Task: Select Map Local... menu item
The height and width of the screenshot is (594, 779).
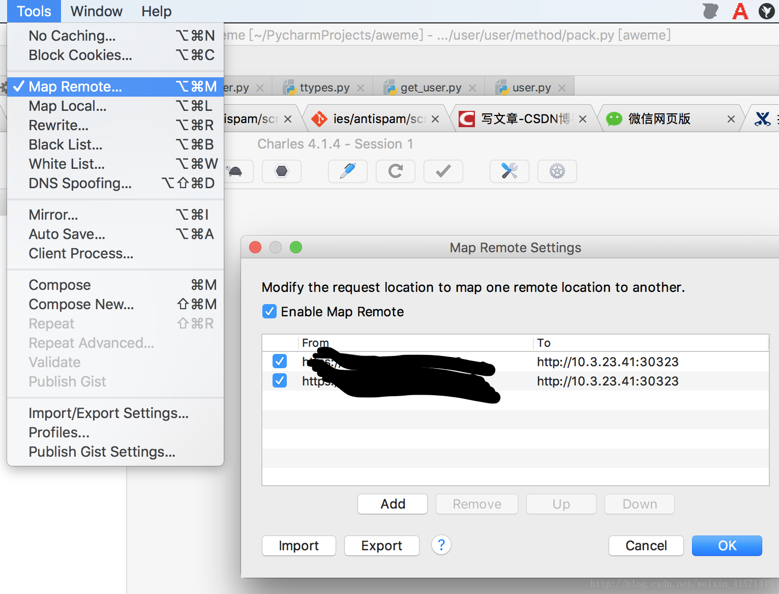Action: pyautogui.click(x=115, y=106)
